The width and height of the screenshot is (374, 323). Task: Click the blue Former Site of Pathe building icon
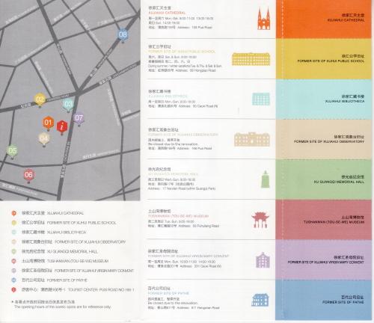pyautogui.click(x=260, y=300)
